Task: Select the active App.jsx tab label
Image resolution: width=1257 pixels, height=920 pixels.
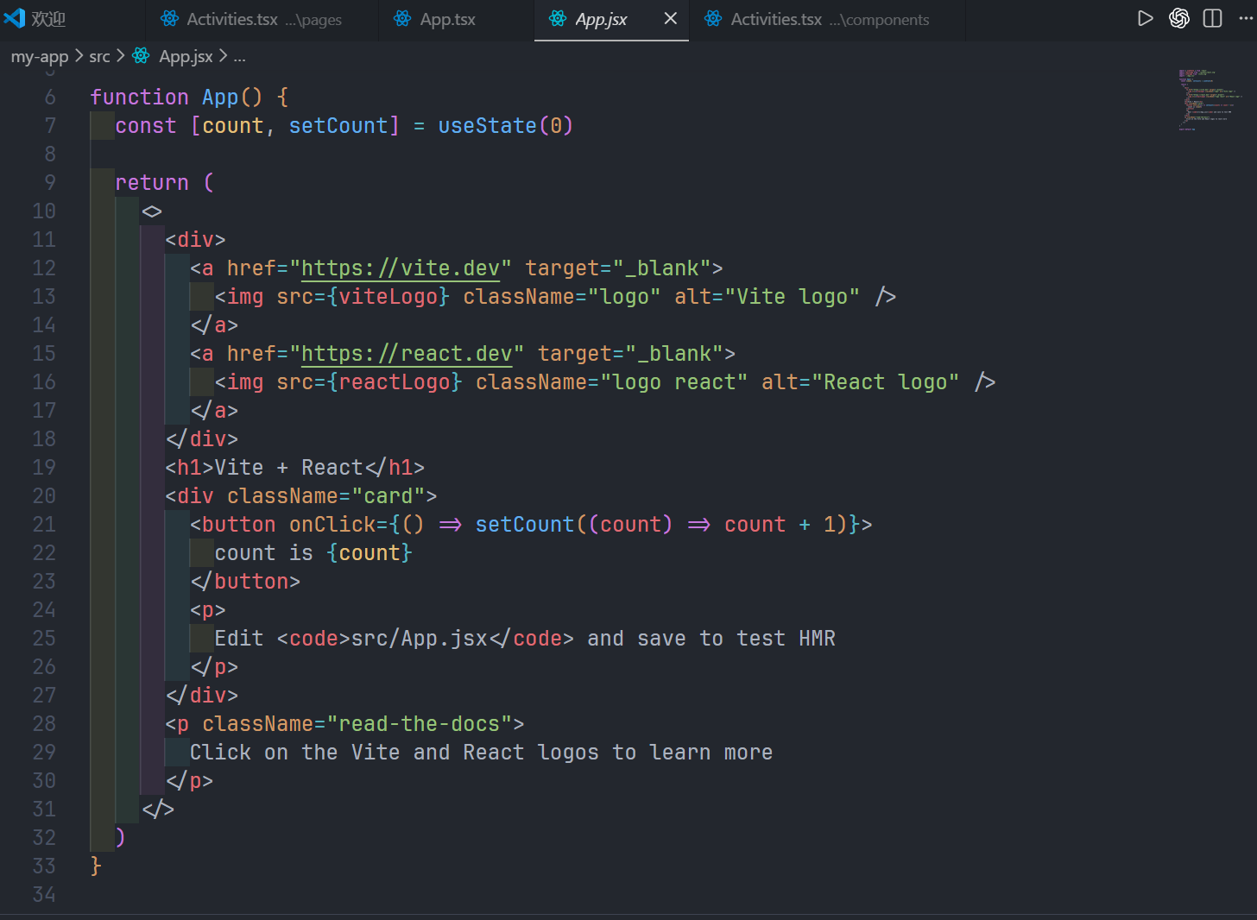Action: coord(601,19)
